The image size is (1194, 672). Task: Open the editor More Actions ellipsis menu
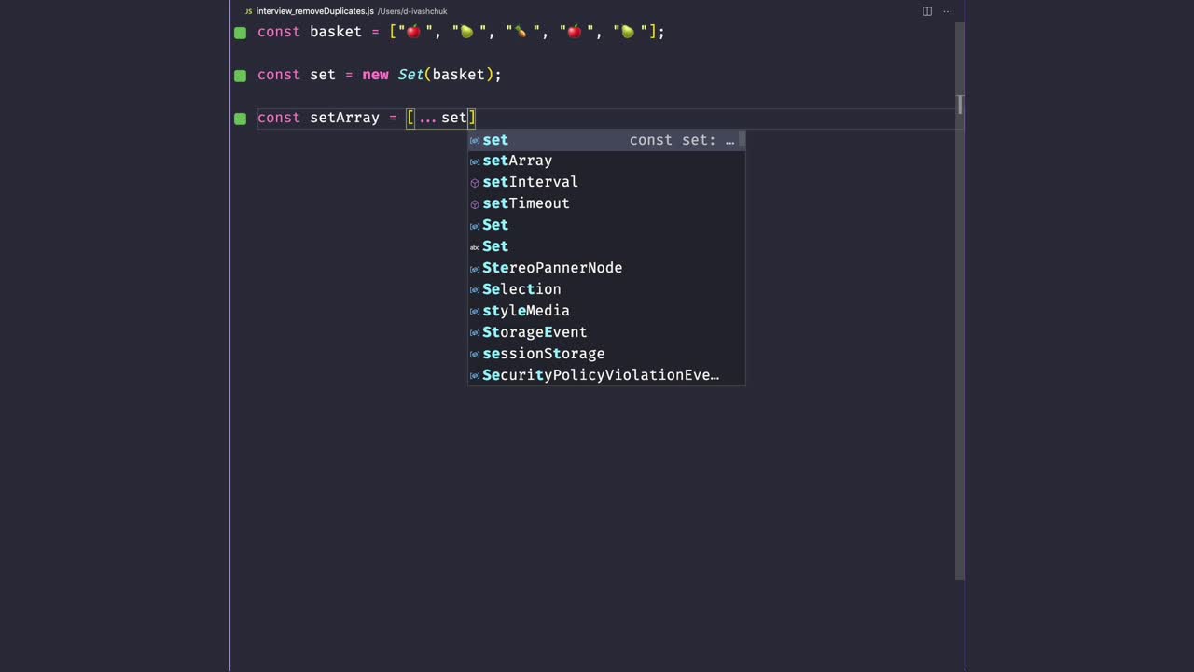948,11
